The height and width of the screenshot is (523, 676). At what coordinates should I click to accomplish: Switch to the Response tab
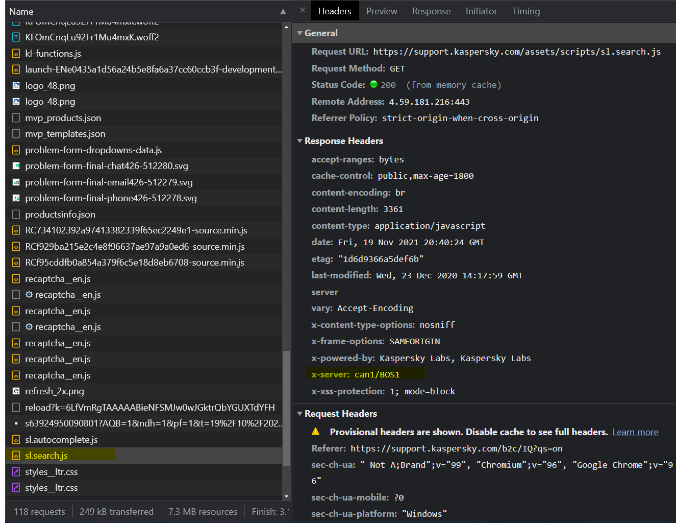(431, 11)
